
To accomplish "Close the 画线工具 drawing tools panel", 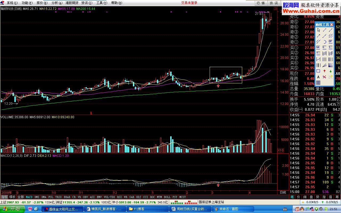I will (331, 24).
